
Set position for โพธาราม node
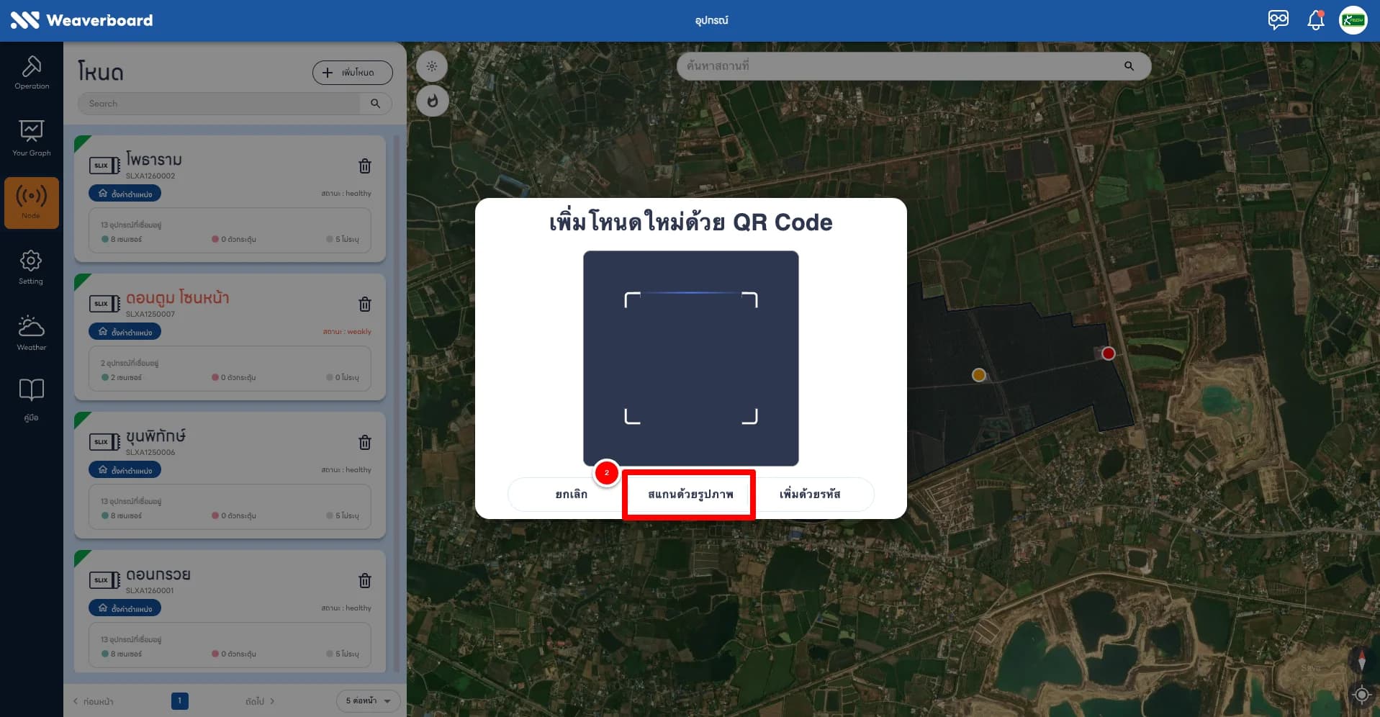[x=125, y=194]
